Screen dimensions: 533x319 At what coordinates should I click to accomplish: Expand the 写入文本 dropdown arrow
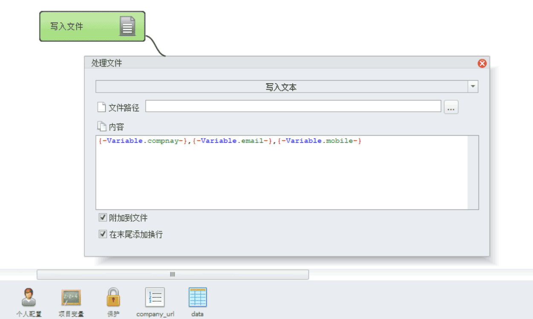(473, 87)
